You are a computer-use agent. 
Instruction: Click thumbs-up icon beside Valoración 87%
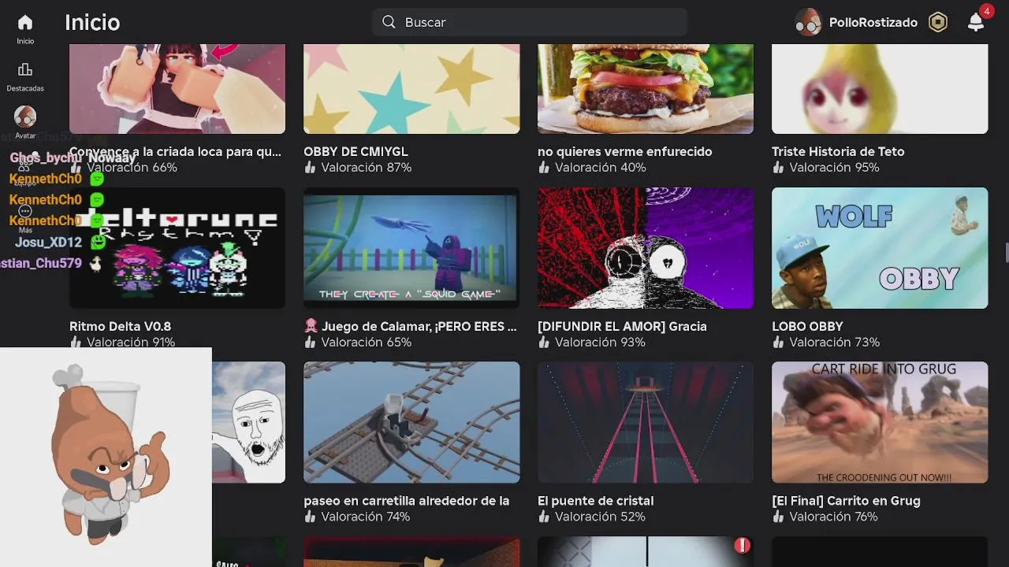tap(310, 168)
